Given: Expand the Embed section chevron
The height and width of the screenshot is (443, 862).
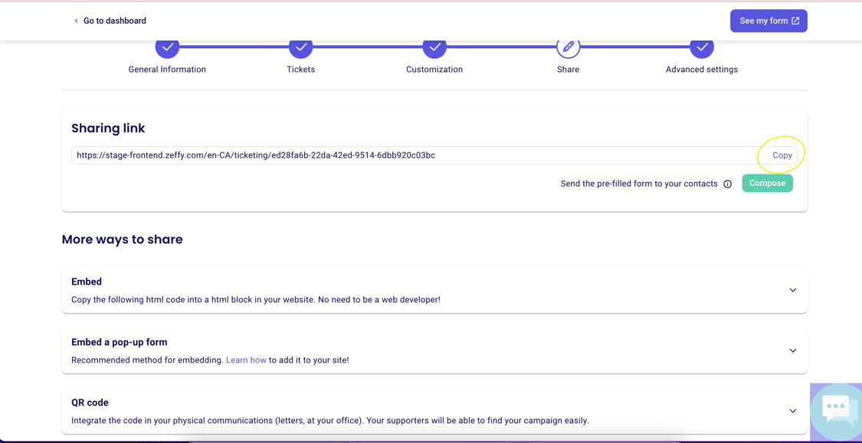Looking at the screenshot, I should (792, 291).
